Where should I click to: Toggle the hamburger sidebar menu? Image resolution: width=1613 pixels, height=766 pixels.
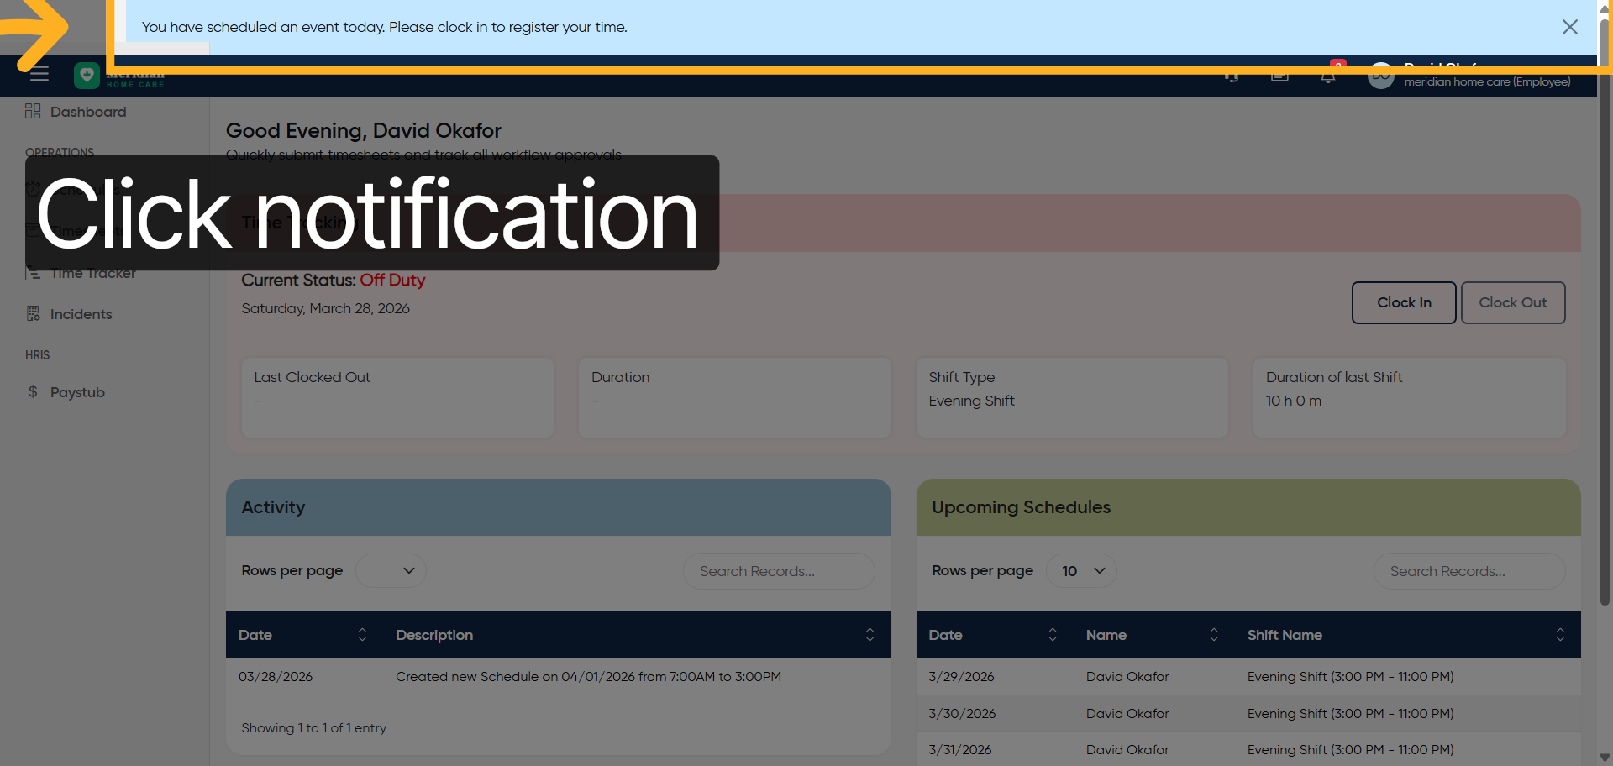(39, 75)
